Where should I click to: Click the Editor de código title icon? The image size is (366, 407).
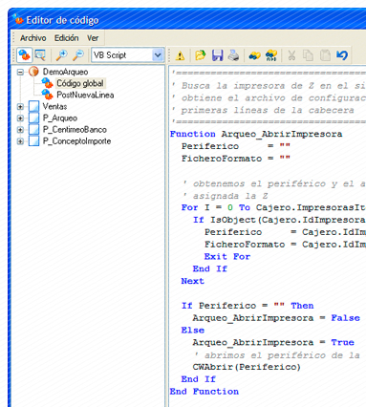18,19
